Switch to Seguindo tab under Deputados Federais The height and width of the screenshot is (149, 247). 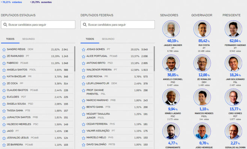(x=108, y=39)
